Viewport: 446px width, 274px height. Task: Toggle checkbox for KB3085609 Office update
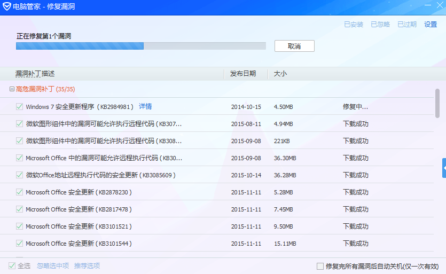coord(20,175)
